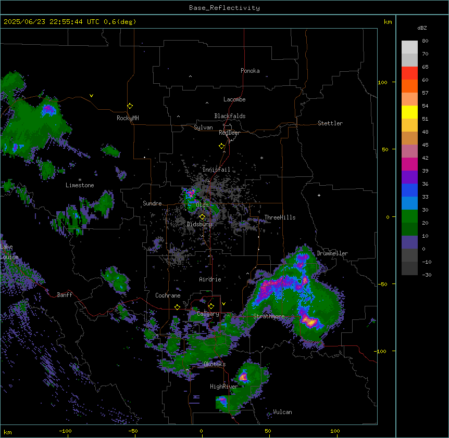Click the 2025/06/23 22:55:44 UTC timestamp
This screenshot has width=449, height=438.
click(x=52, y=22)
